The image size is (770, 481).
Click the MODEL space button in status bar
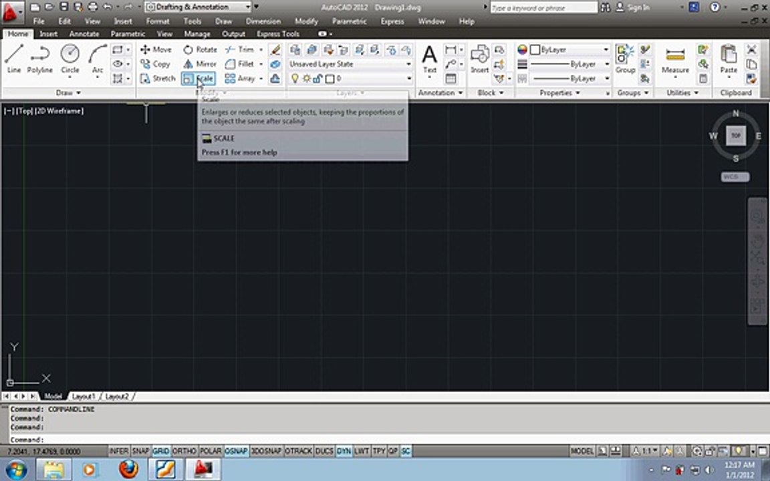(582, 451)
